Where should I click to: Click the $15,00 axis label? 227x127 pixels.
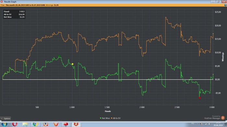(x=218, y=39)
